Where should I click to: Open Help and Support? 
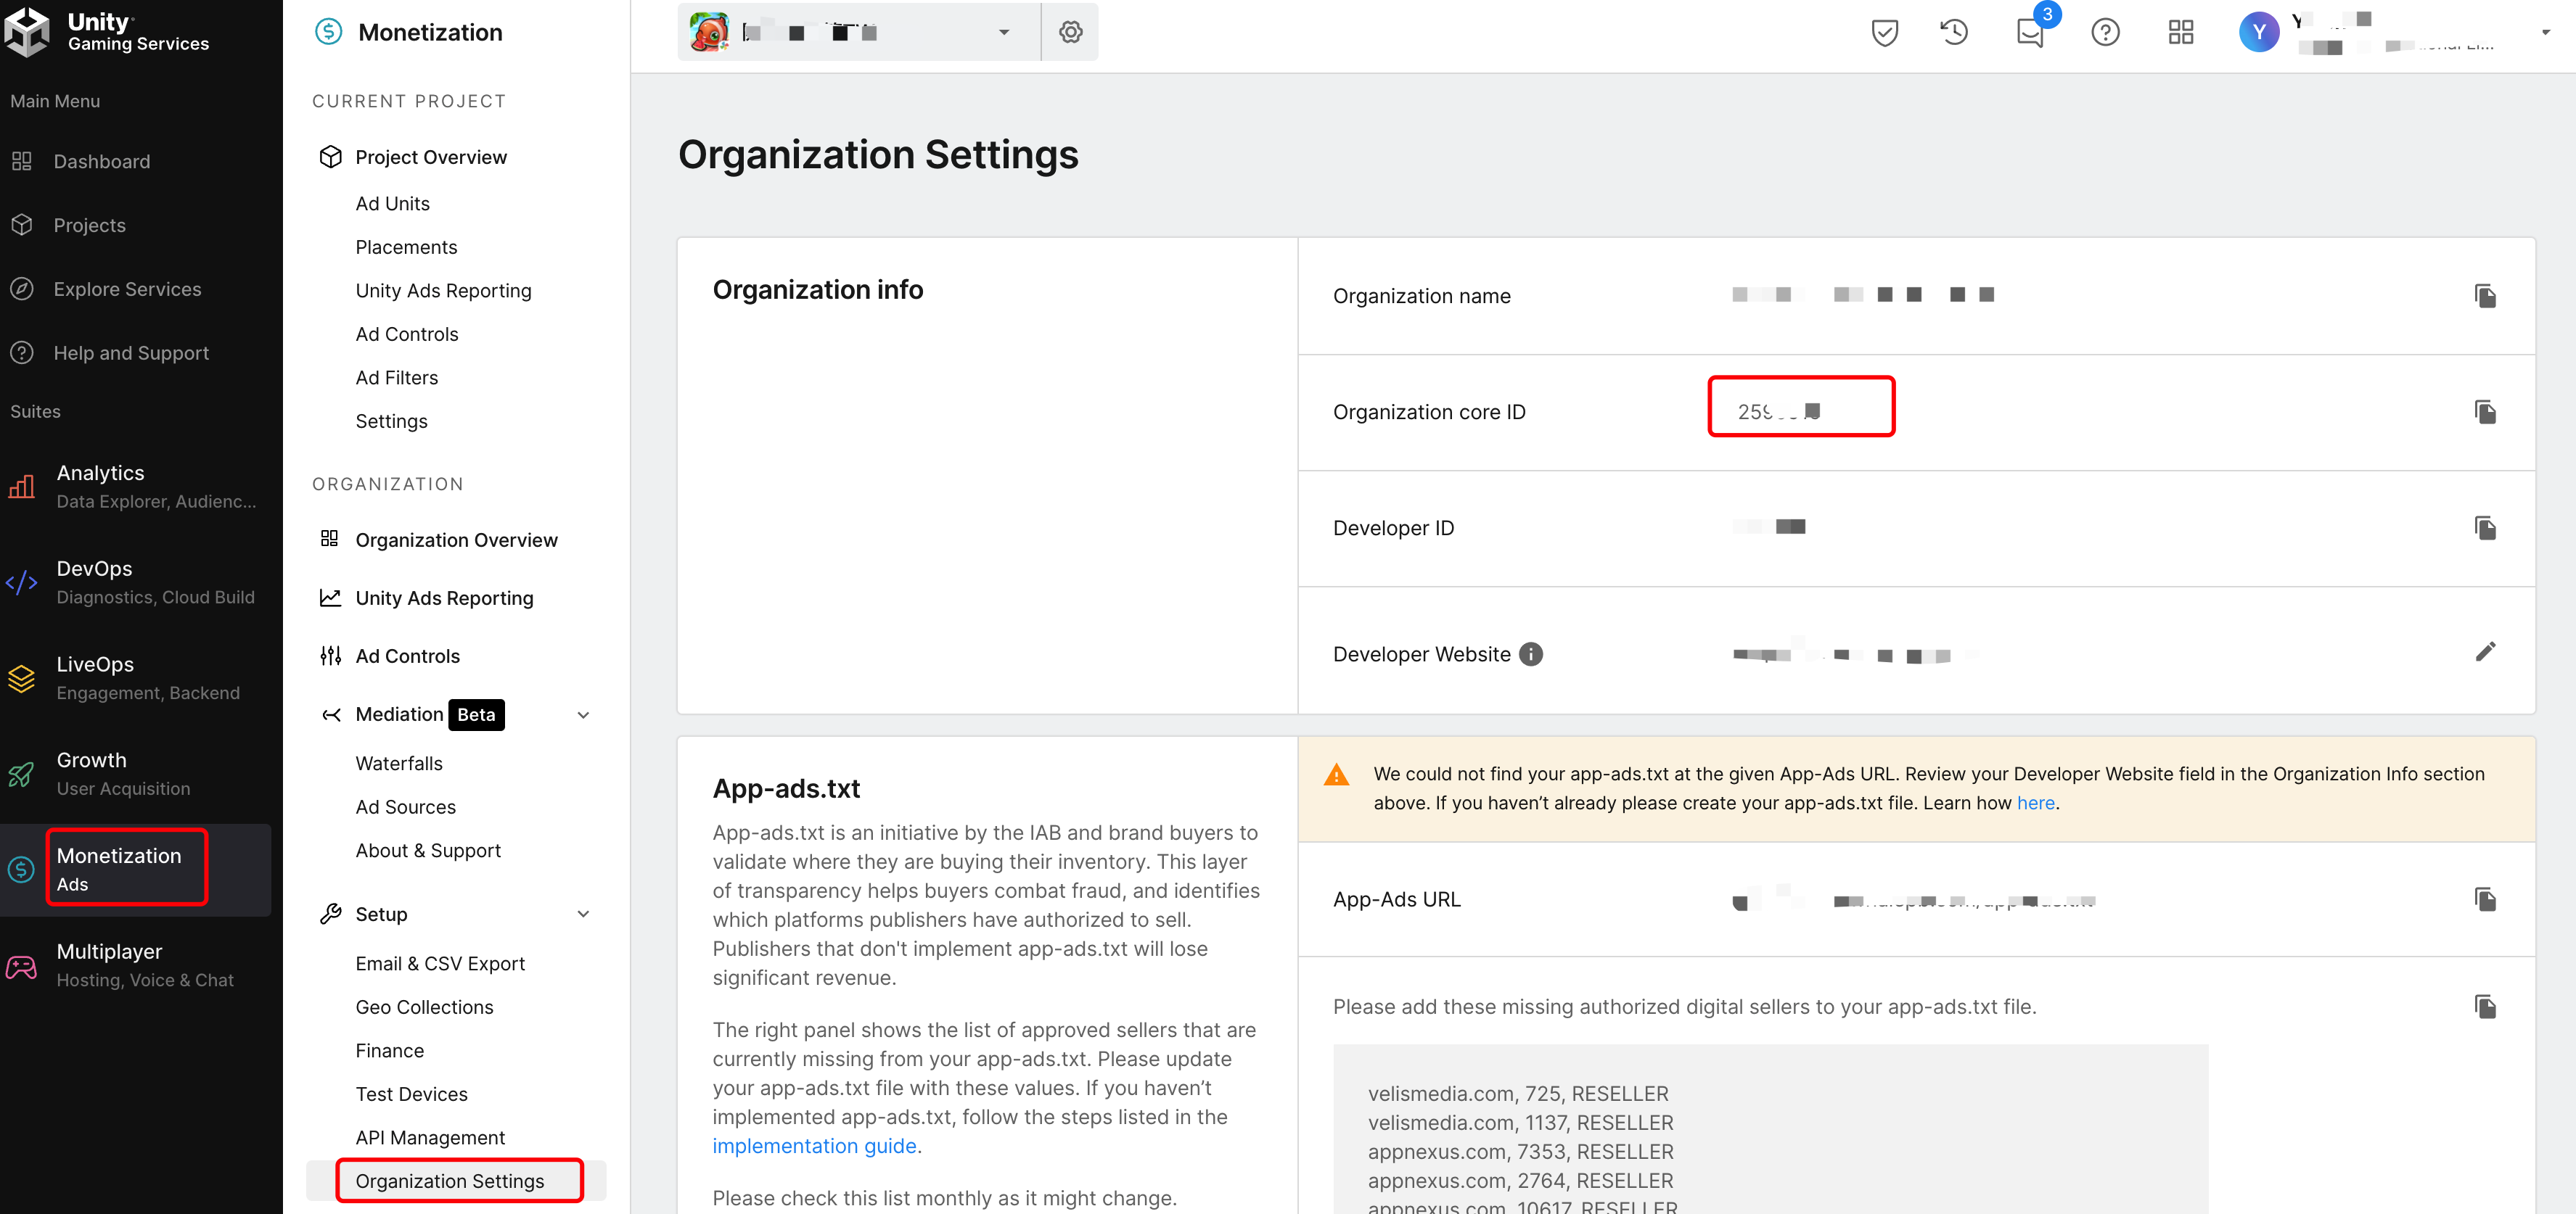tap(131, 354)
